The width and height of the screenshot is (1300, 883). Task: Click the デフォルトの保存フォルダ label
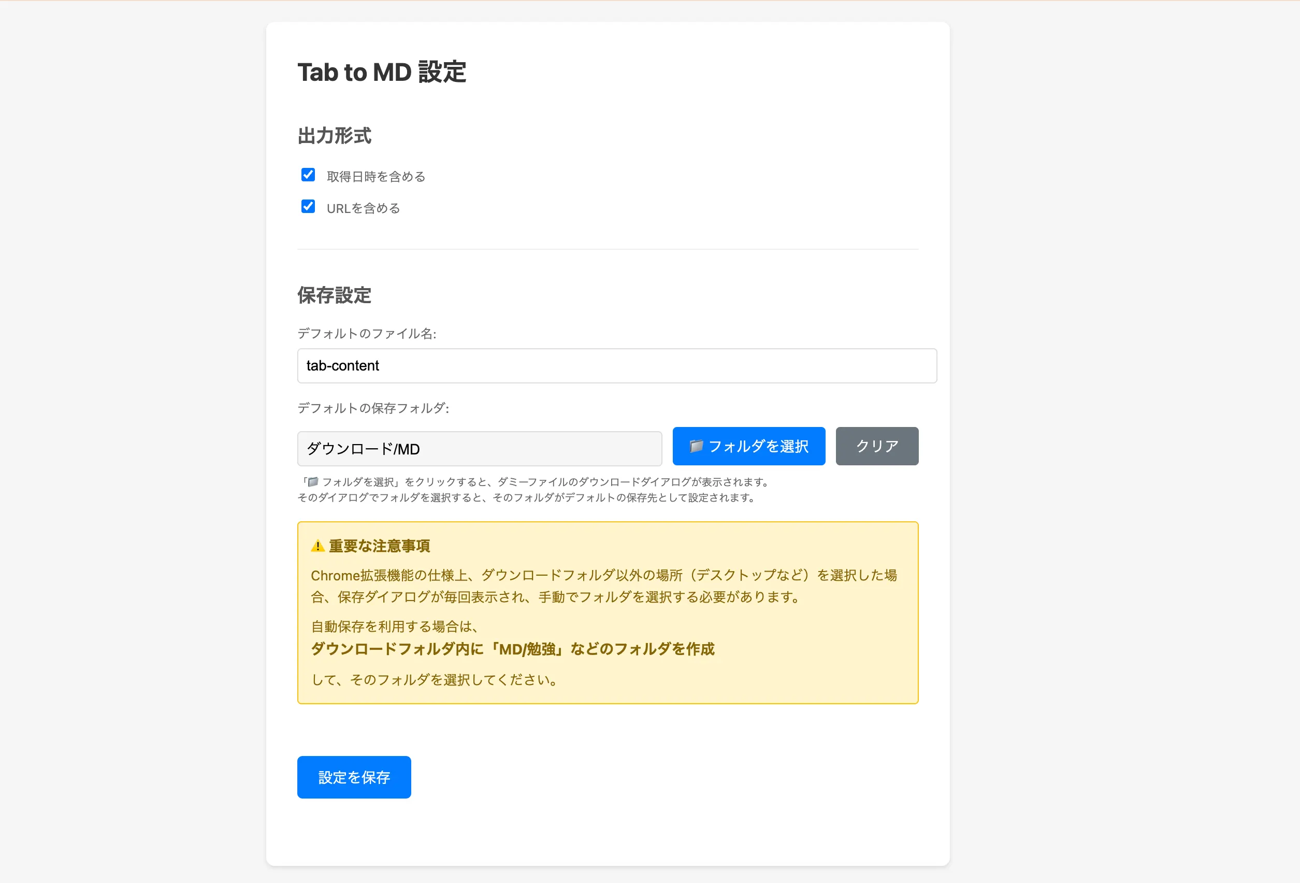373,408
